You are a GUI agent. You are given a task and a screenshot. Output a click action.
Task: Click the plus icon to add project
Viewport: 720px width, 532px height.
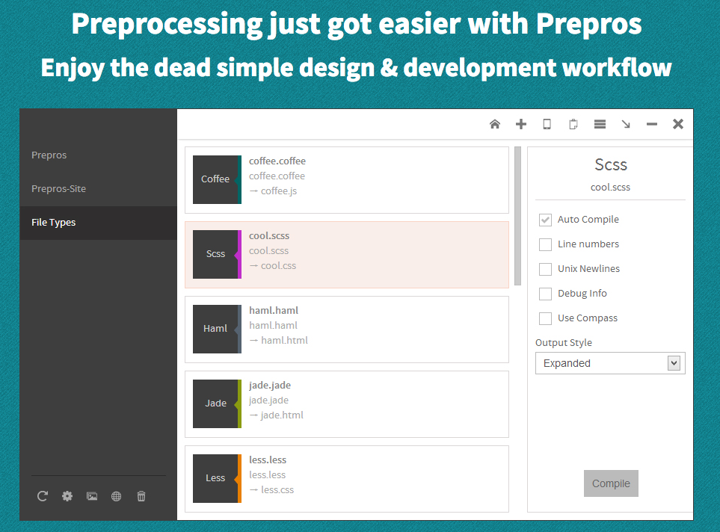point(520,124)
